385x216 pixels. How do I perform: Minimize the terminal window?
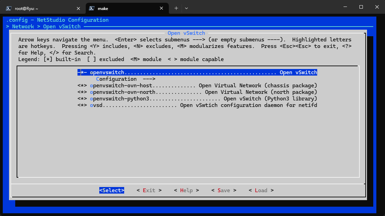tap(345, 7)
